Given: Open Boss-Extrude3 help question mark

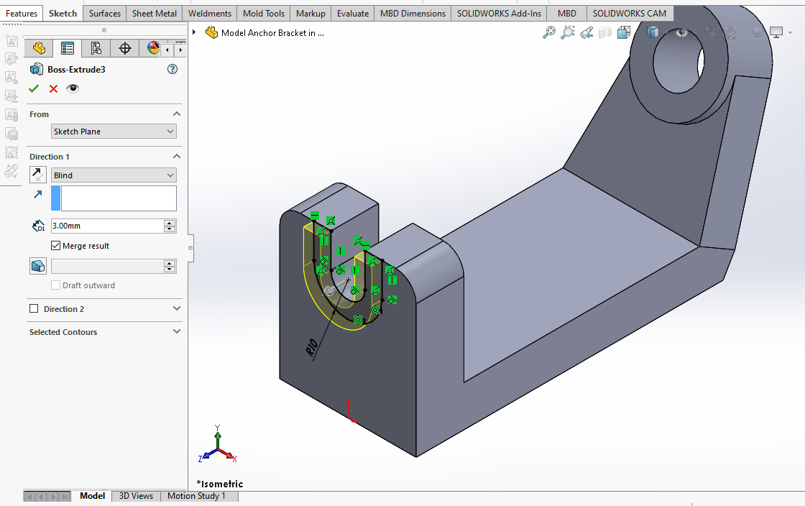Looking at the screenshot, I should point(172,70).
